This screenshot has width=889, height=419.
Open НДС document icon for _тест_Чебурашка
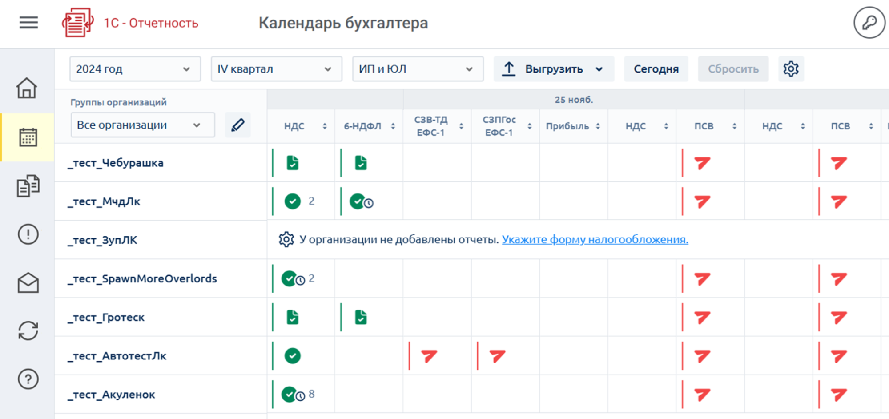pyautogui.click(x=292, y=163)
